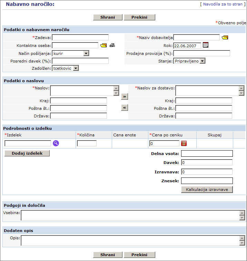Click the Prodajna provizija (%) field
This screenshot has height=261, width=247.
(201, 53)
